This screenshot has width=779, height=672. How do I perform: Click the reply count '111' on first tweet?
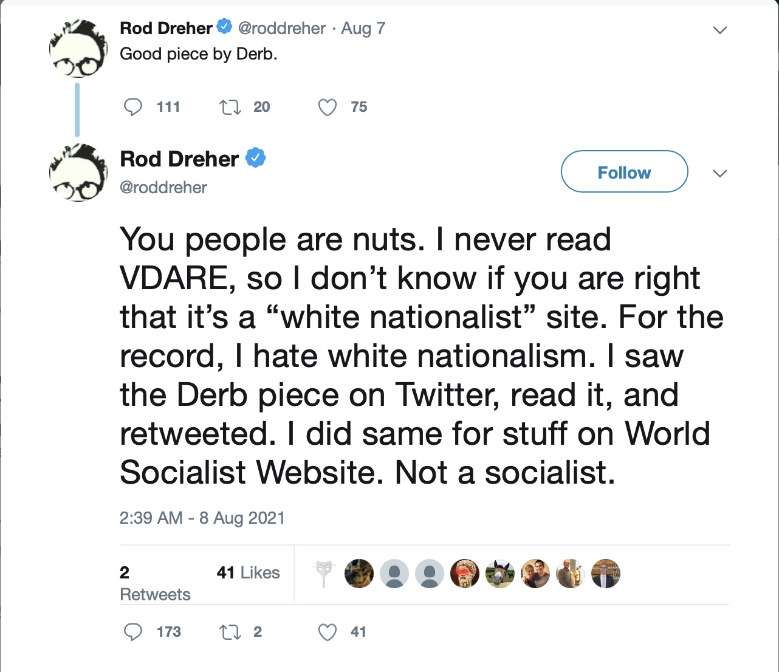pos(168,107)
